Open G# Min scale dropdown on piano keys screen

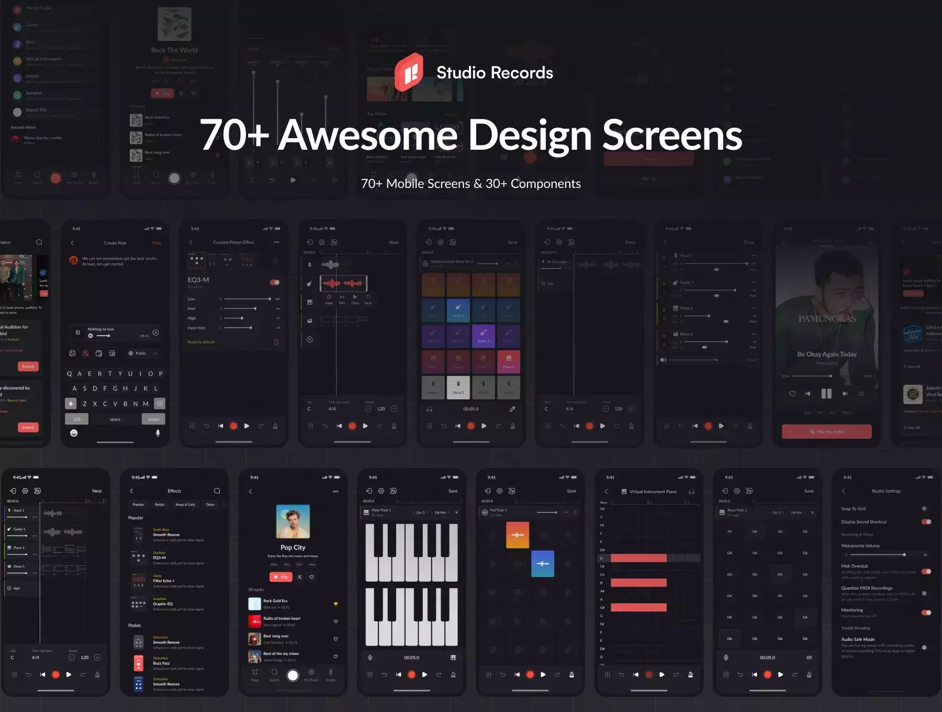tap(442, 513)
